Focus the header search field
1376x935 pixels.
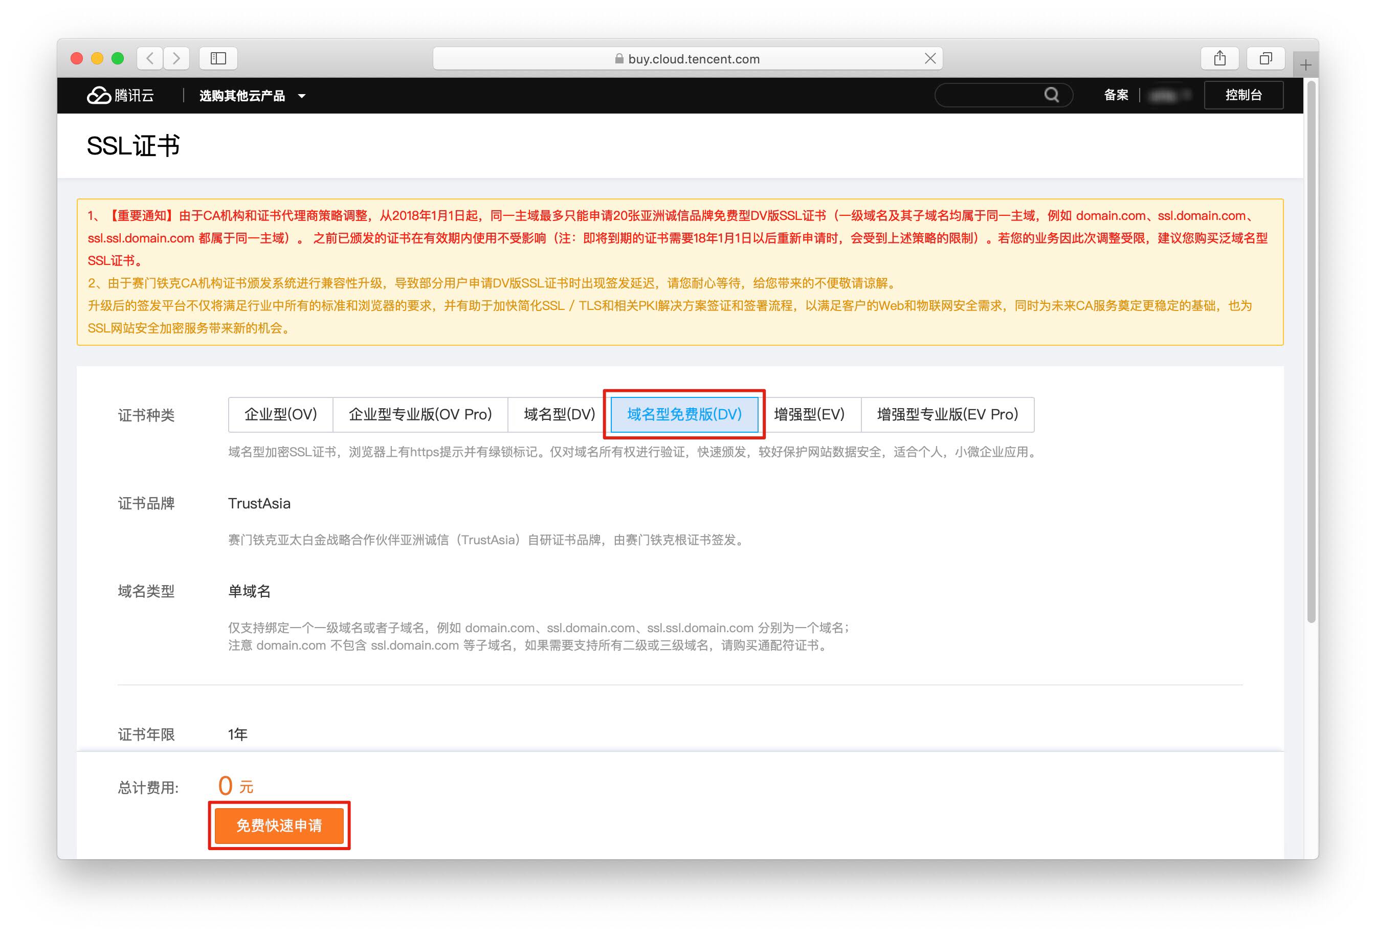1004,95
